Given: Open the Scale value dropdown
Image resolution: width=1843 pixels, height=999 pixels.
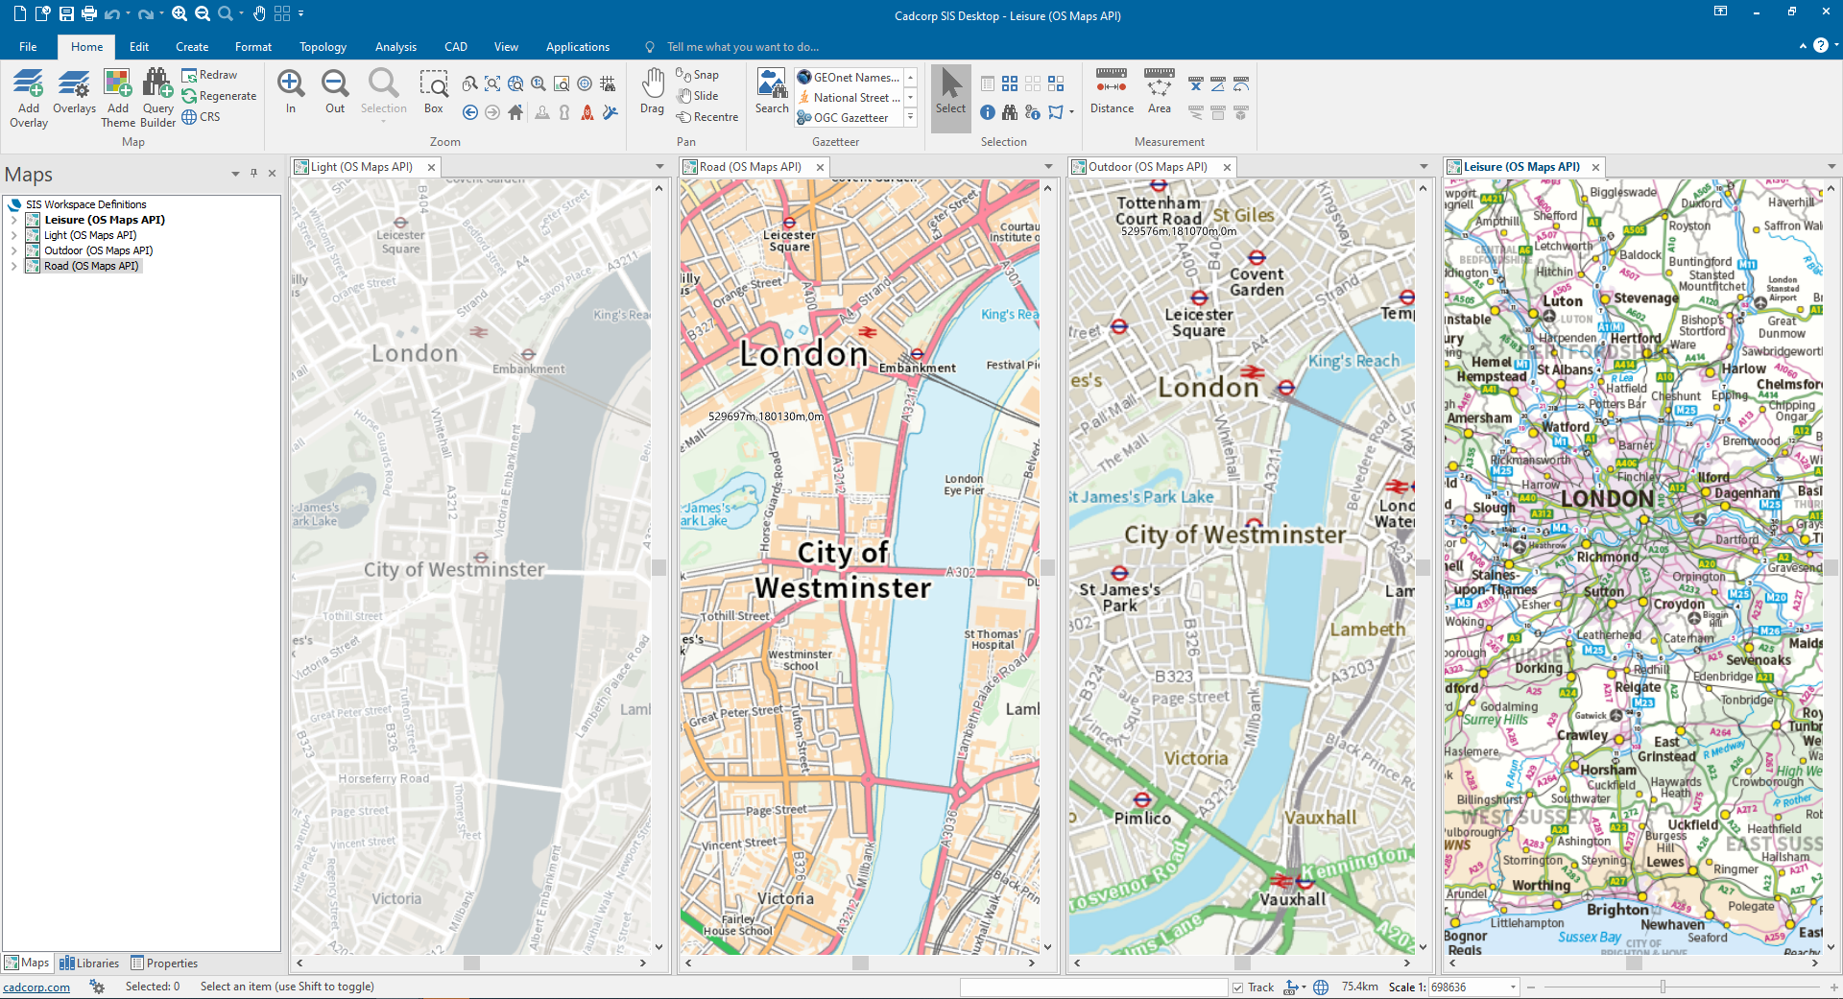Looking at the screenshot, I should click(1513, 987).
